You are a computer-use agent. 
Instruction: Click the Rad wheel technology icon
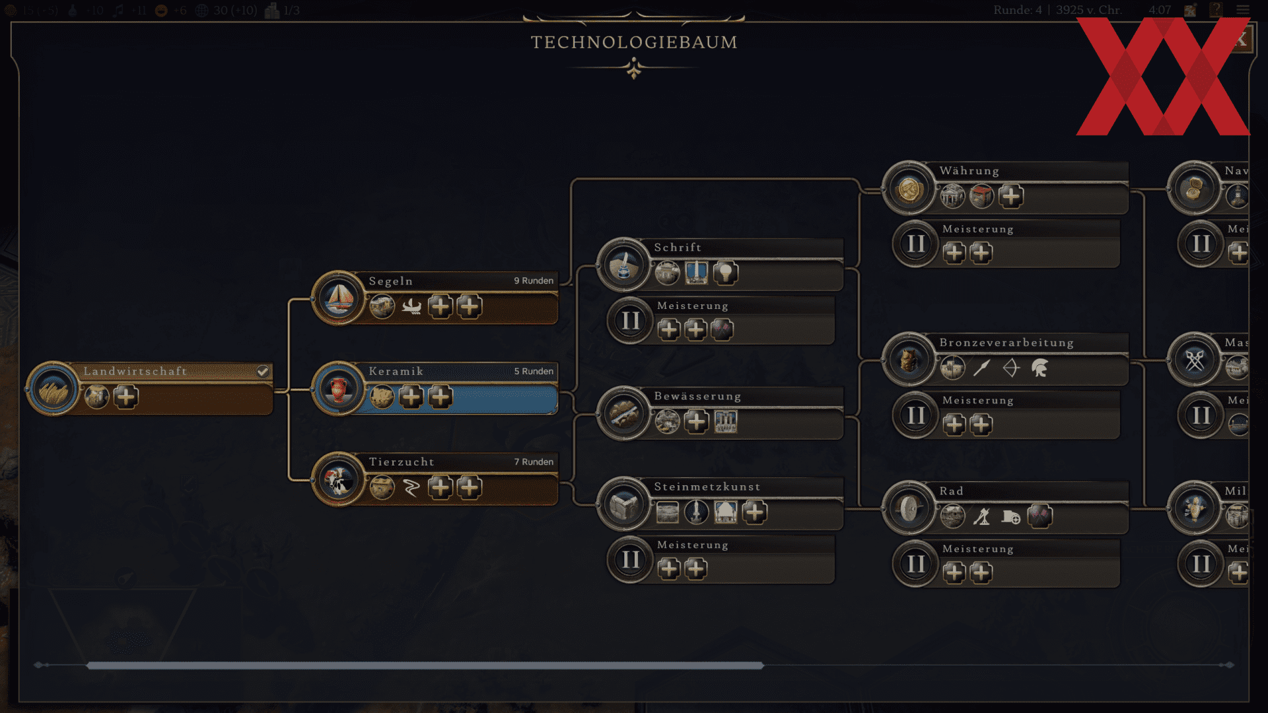tap(909, 508)
